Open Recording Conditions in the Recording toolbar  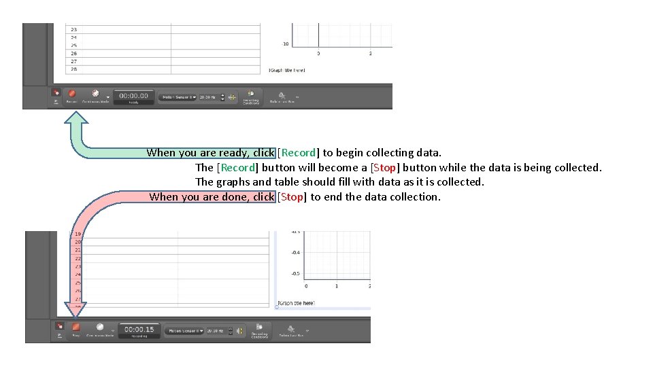pyautogui.click(x=259, y=330)
